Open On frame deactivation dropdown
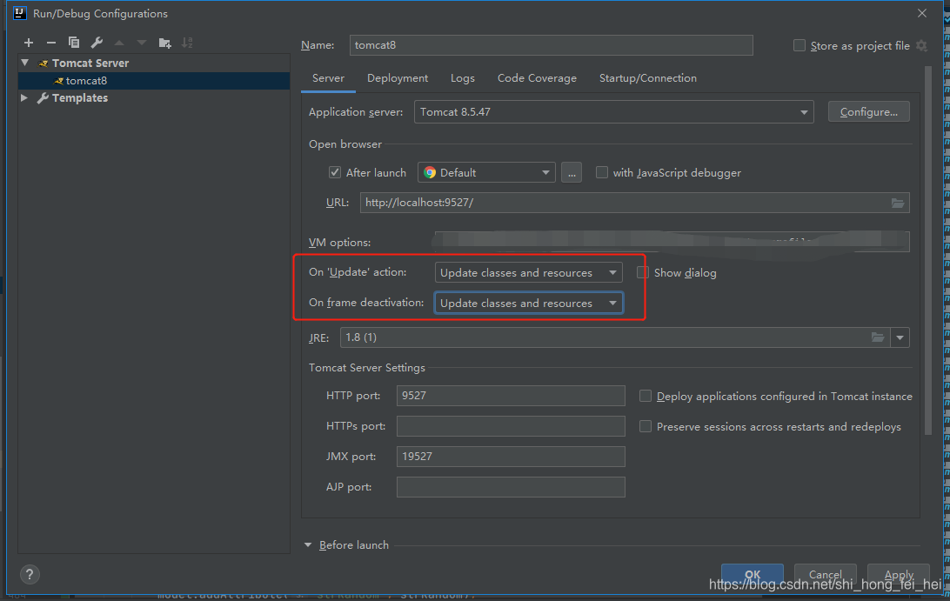The image size is (950, 601). click(528, 303)
